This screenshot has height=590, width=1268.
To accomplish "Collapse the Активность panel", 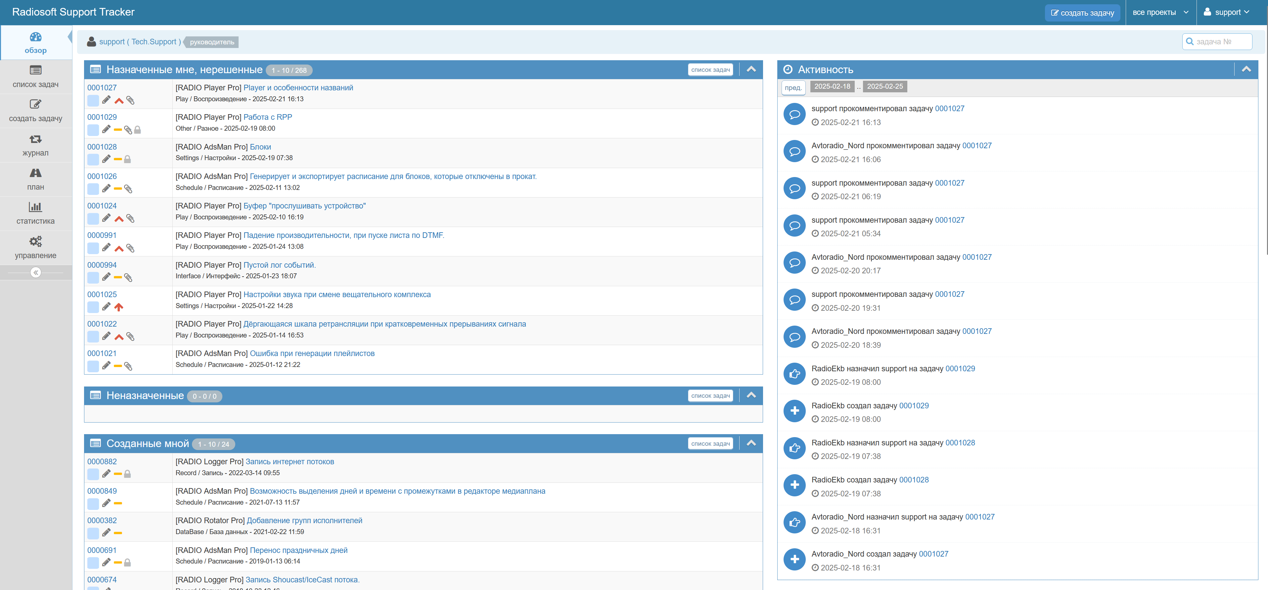I will 1246,69.
